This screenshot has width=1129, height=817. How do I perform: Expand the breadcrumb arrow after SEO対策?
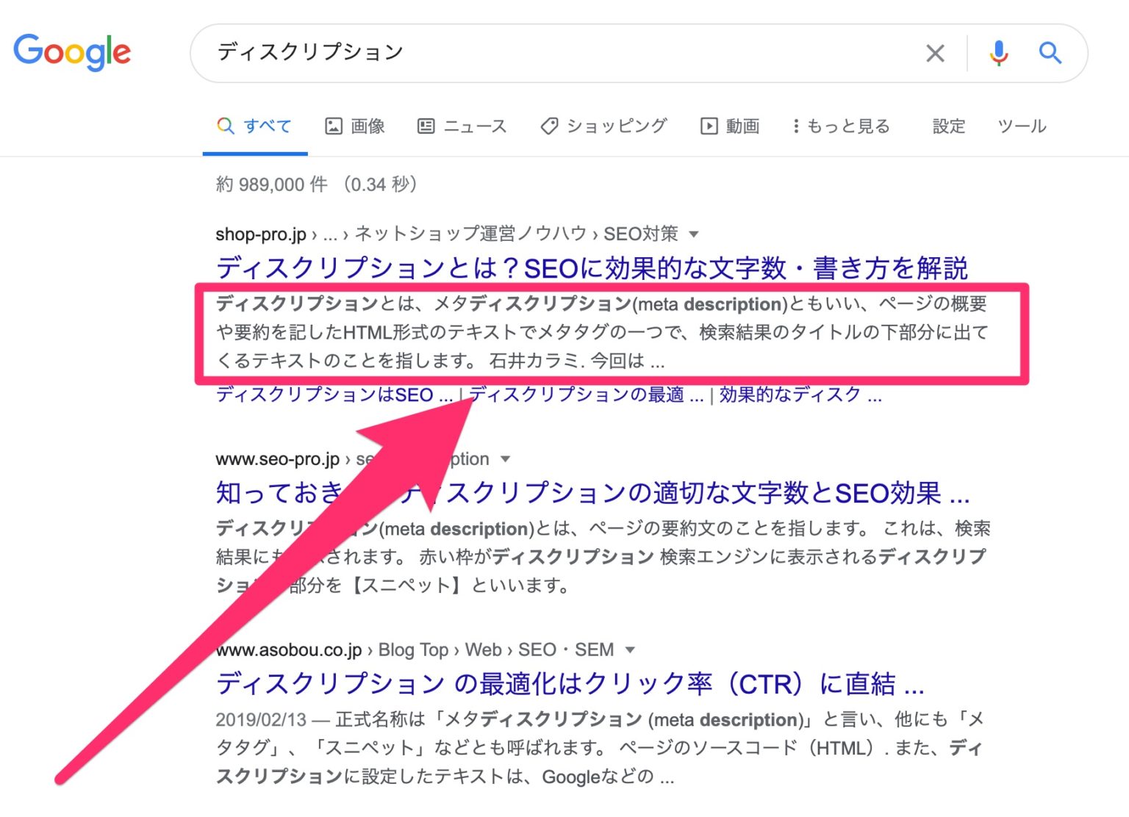point(694,234)
